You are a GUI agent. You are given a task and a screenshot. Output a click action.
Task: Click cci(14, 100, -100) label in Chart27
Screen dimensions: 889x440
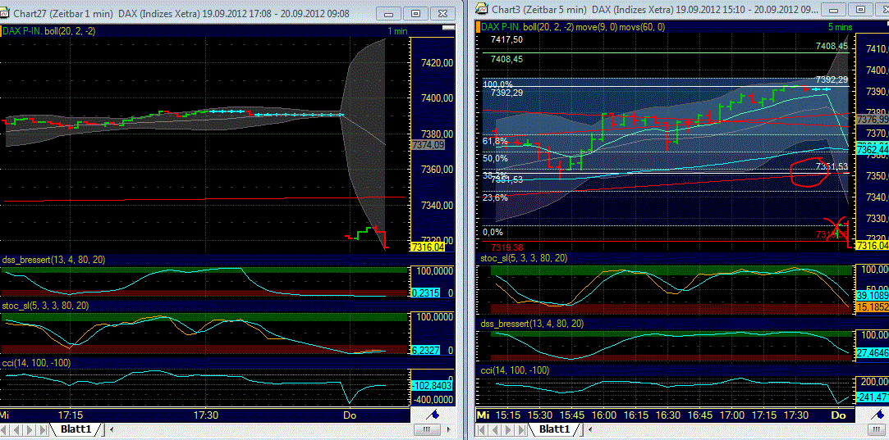tap(34, 362)
